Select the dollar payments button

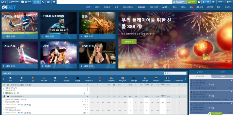36,2
